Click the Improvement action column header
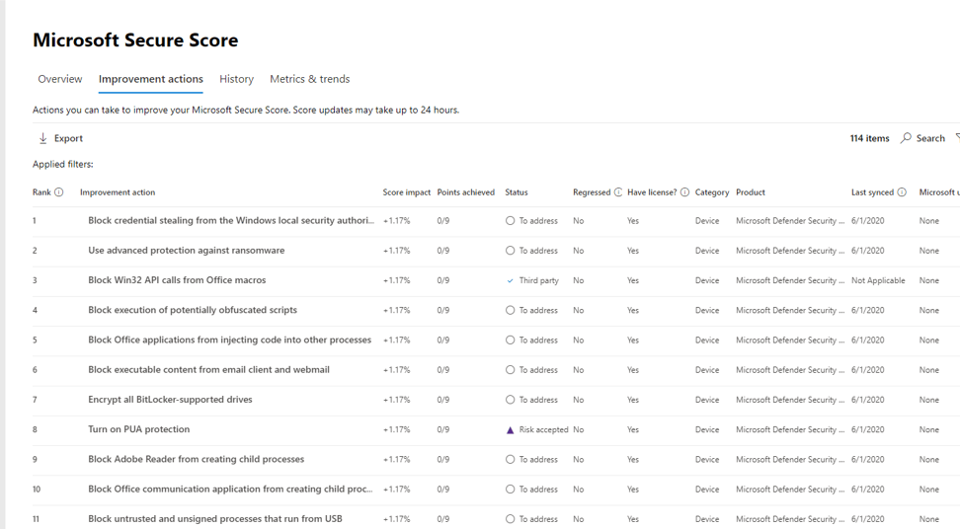This screenshot has width=960, height=529. coord(118,192)
